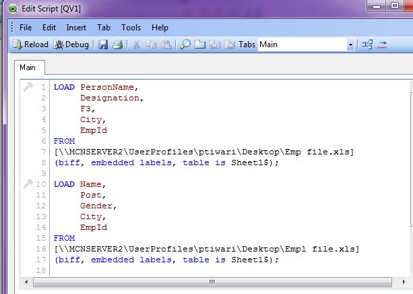Click F3 field on line 3
This screenshot has width=413, height=294.
(x=86, y=109)
